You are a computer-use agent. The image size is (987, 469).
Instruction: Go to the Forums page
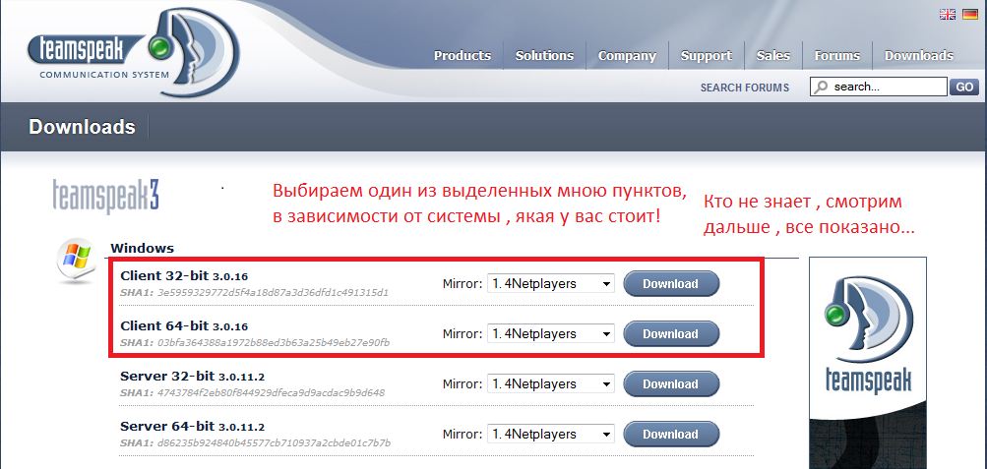(x=836, y=55)
